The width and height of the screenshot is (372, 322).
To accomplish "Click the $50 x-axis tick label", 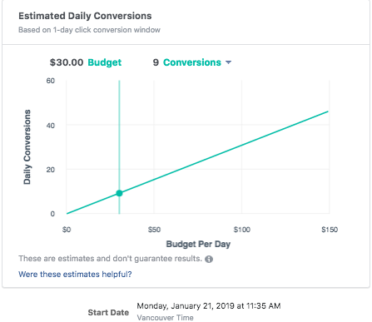I will pyautogui.click(x=154, y=230).
